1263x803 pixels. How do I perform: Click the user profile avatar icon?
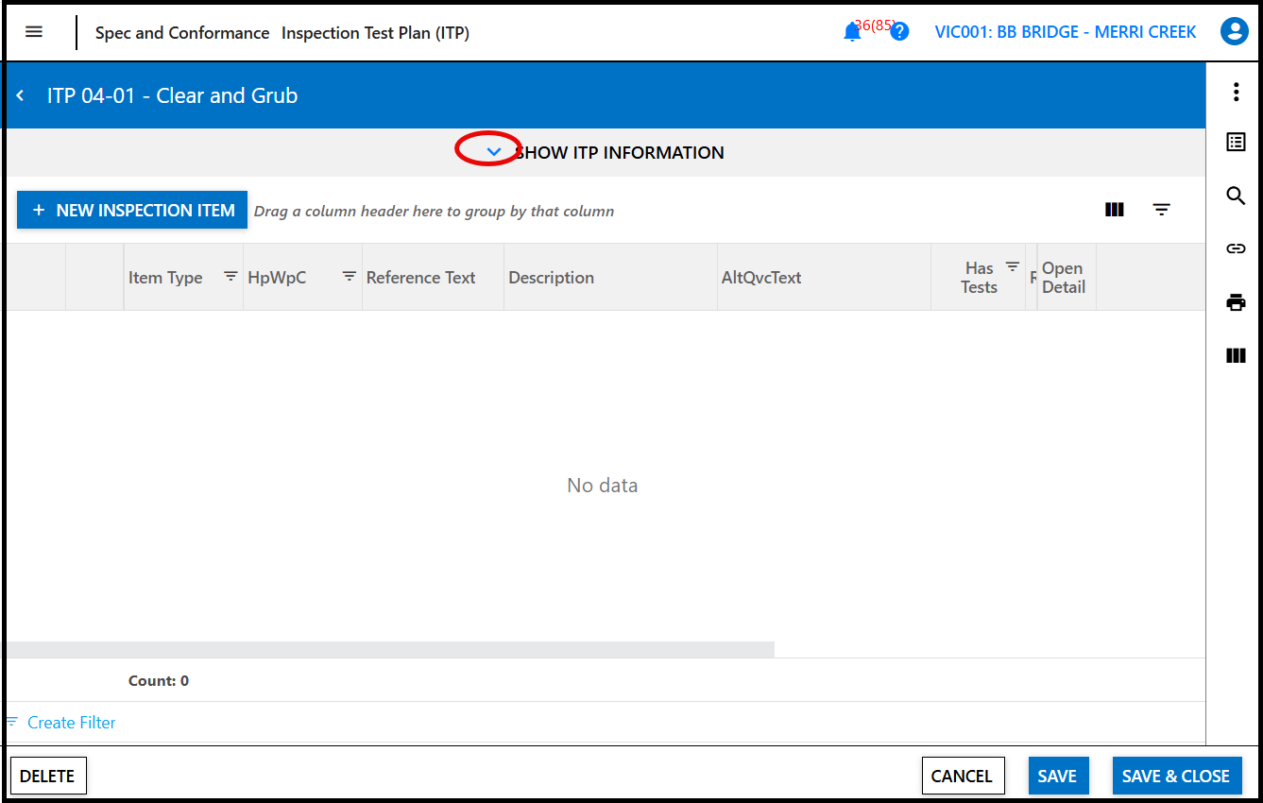1234,31
